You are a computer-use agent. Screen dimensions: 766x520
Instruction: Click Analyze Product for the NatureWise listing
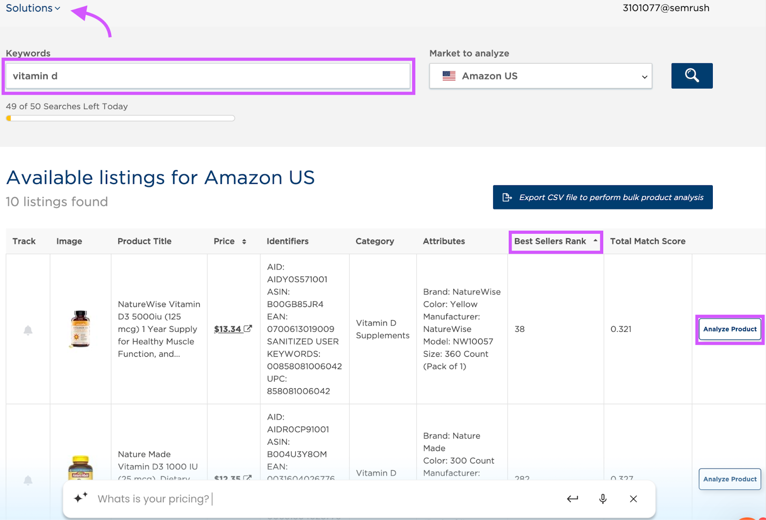pyautogui.click(x=730, y=329)
